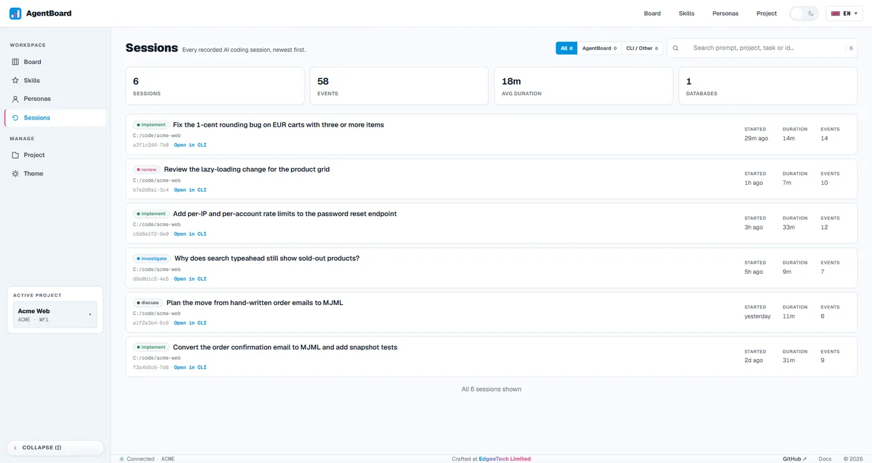Click the EdgeeTech Limited link
Screen dimensions: 872x463
[505, 459]
